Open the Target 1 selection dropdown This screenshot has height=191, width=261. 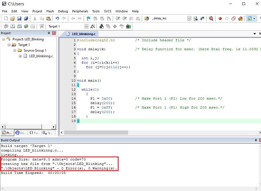[86, 26]
